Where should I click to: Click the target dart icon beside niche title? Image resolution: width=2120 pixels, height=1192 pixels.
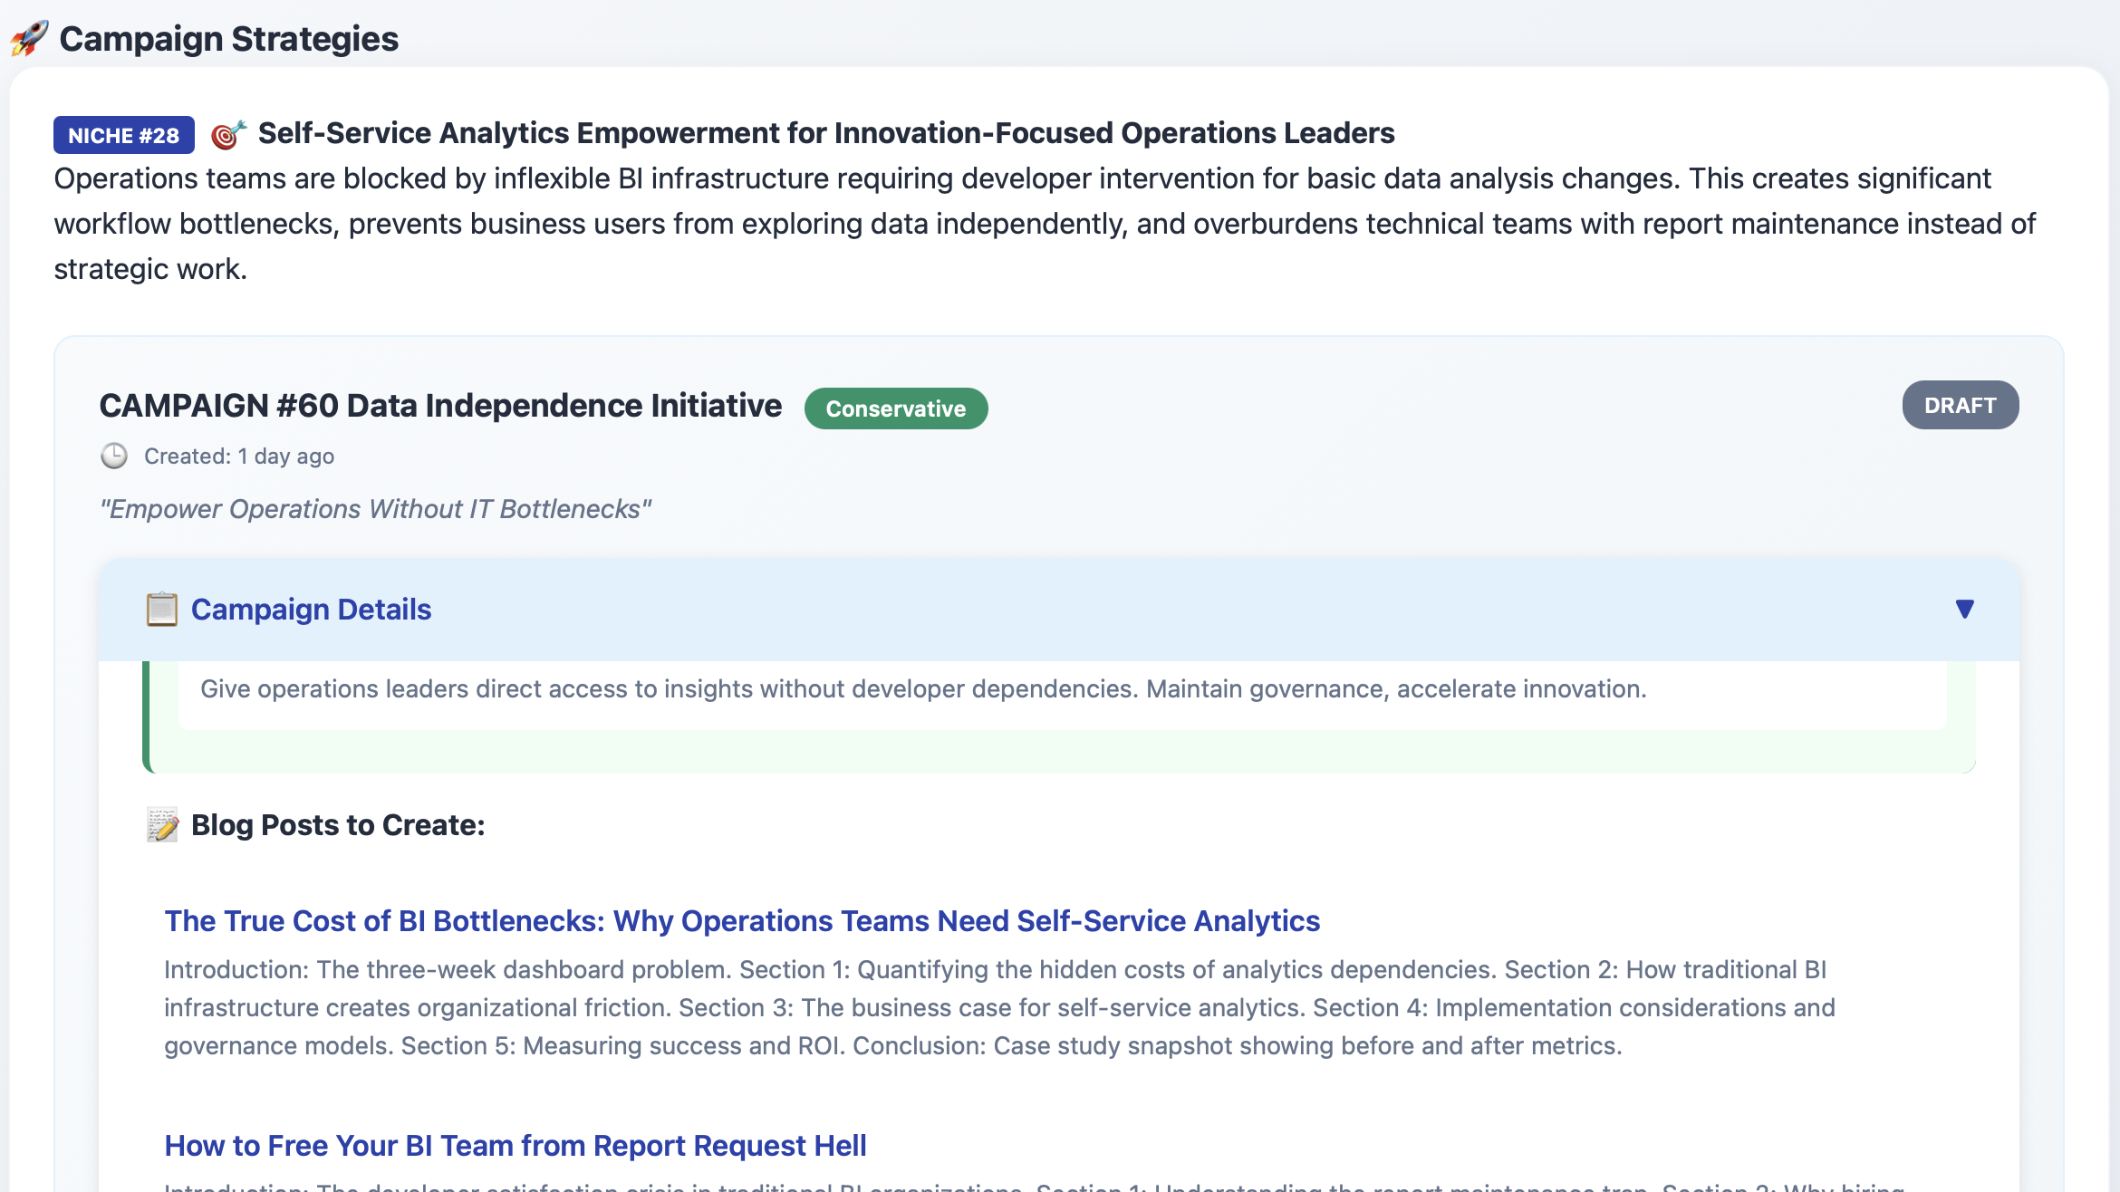pyautogui.click(x=228, y=135)
